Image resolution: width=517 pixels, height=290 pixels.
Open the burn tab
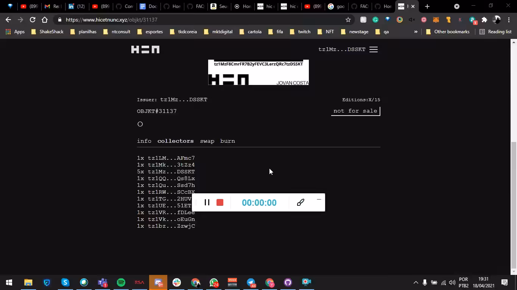click(227, 141)
